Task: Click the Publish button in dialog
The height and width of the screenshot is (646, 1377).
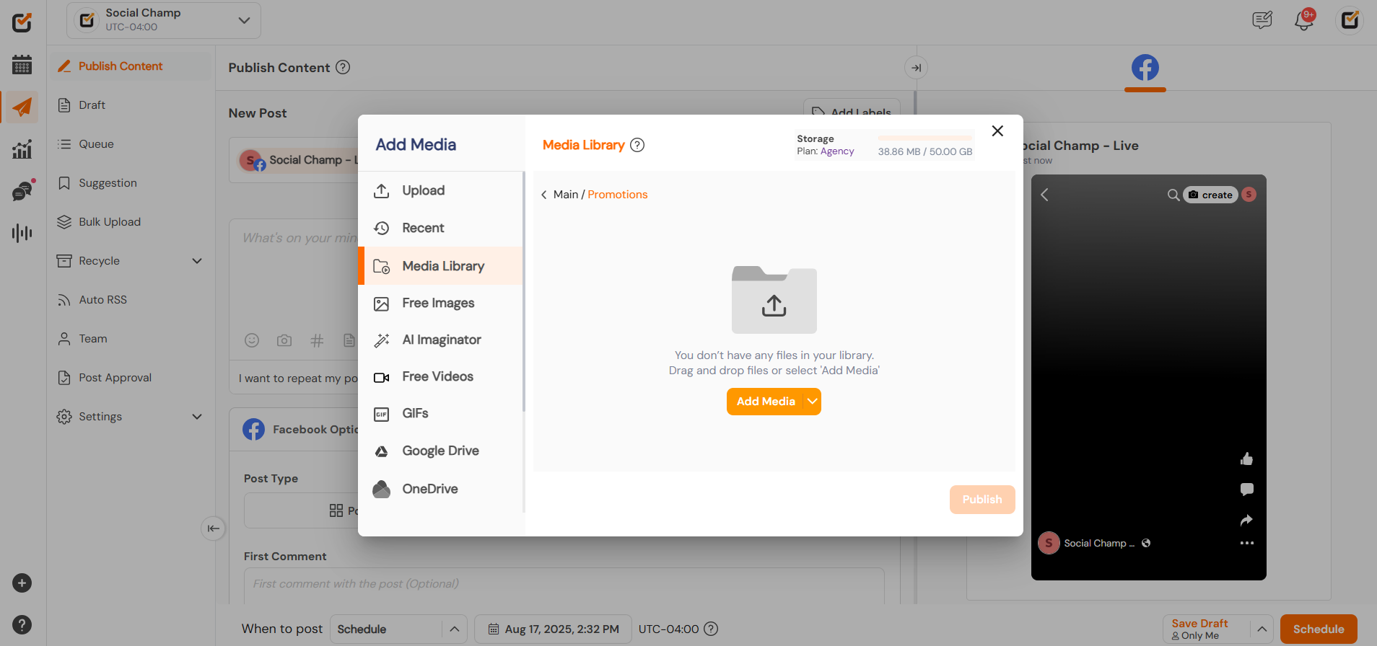Action: [982, 500]
